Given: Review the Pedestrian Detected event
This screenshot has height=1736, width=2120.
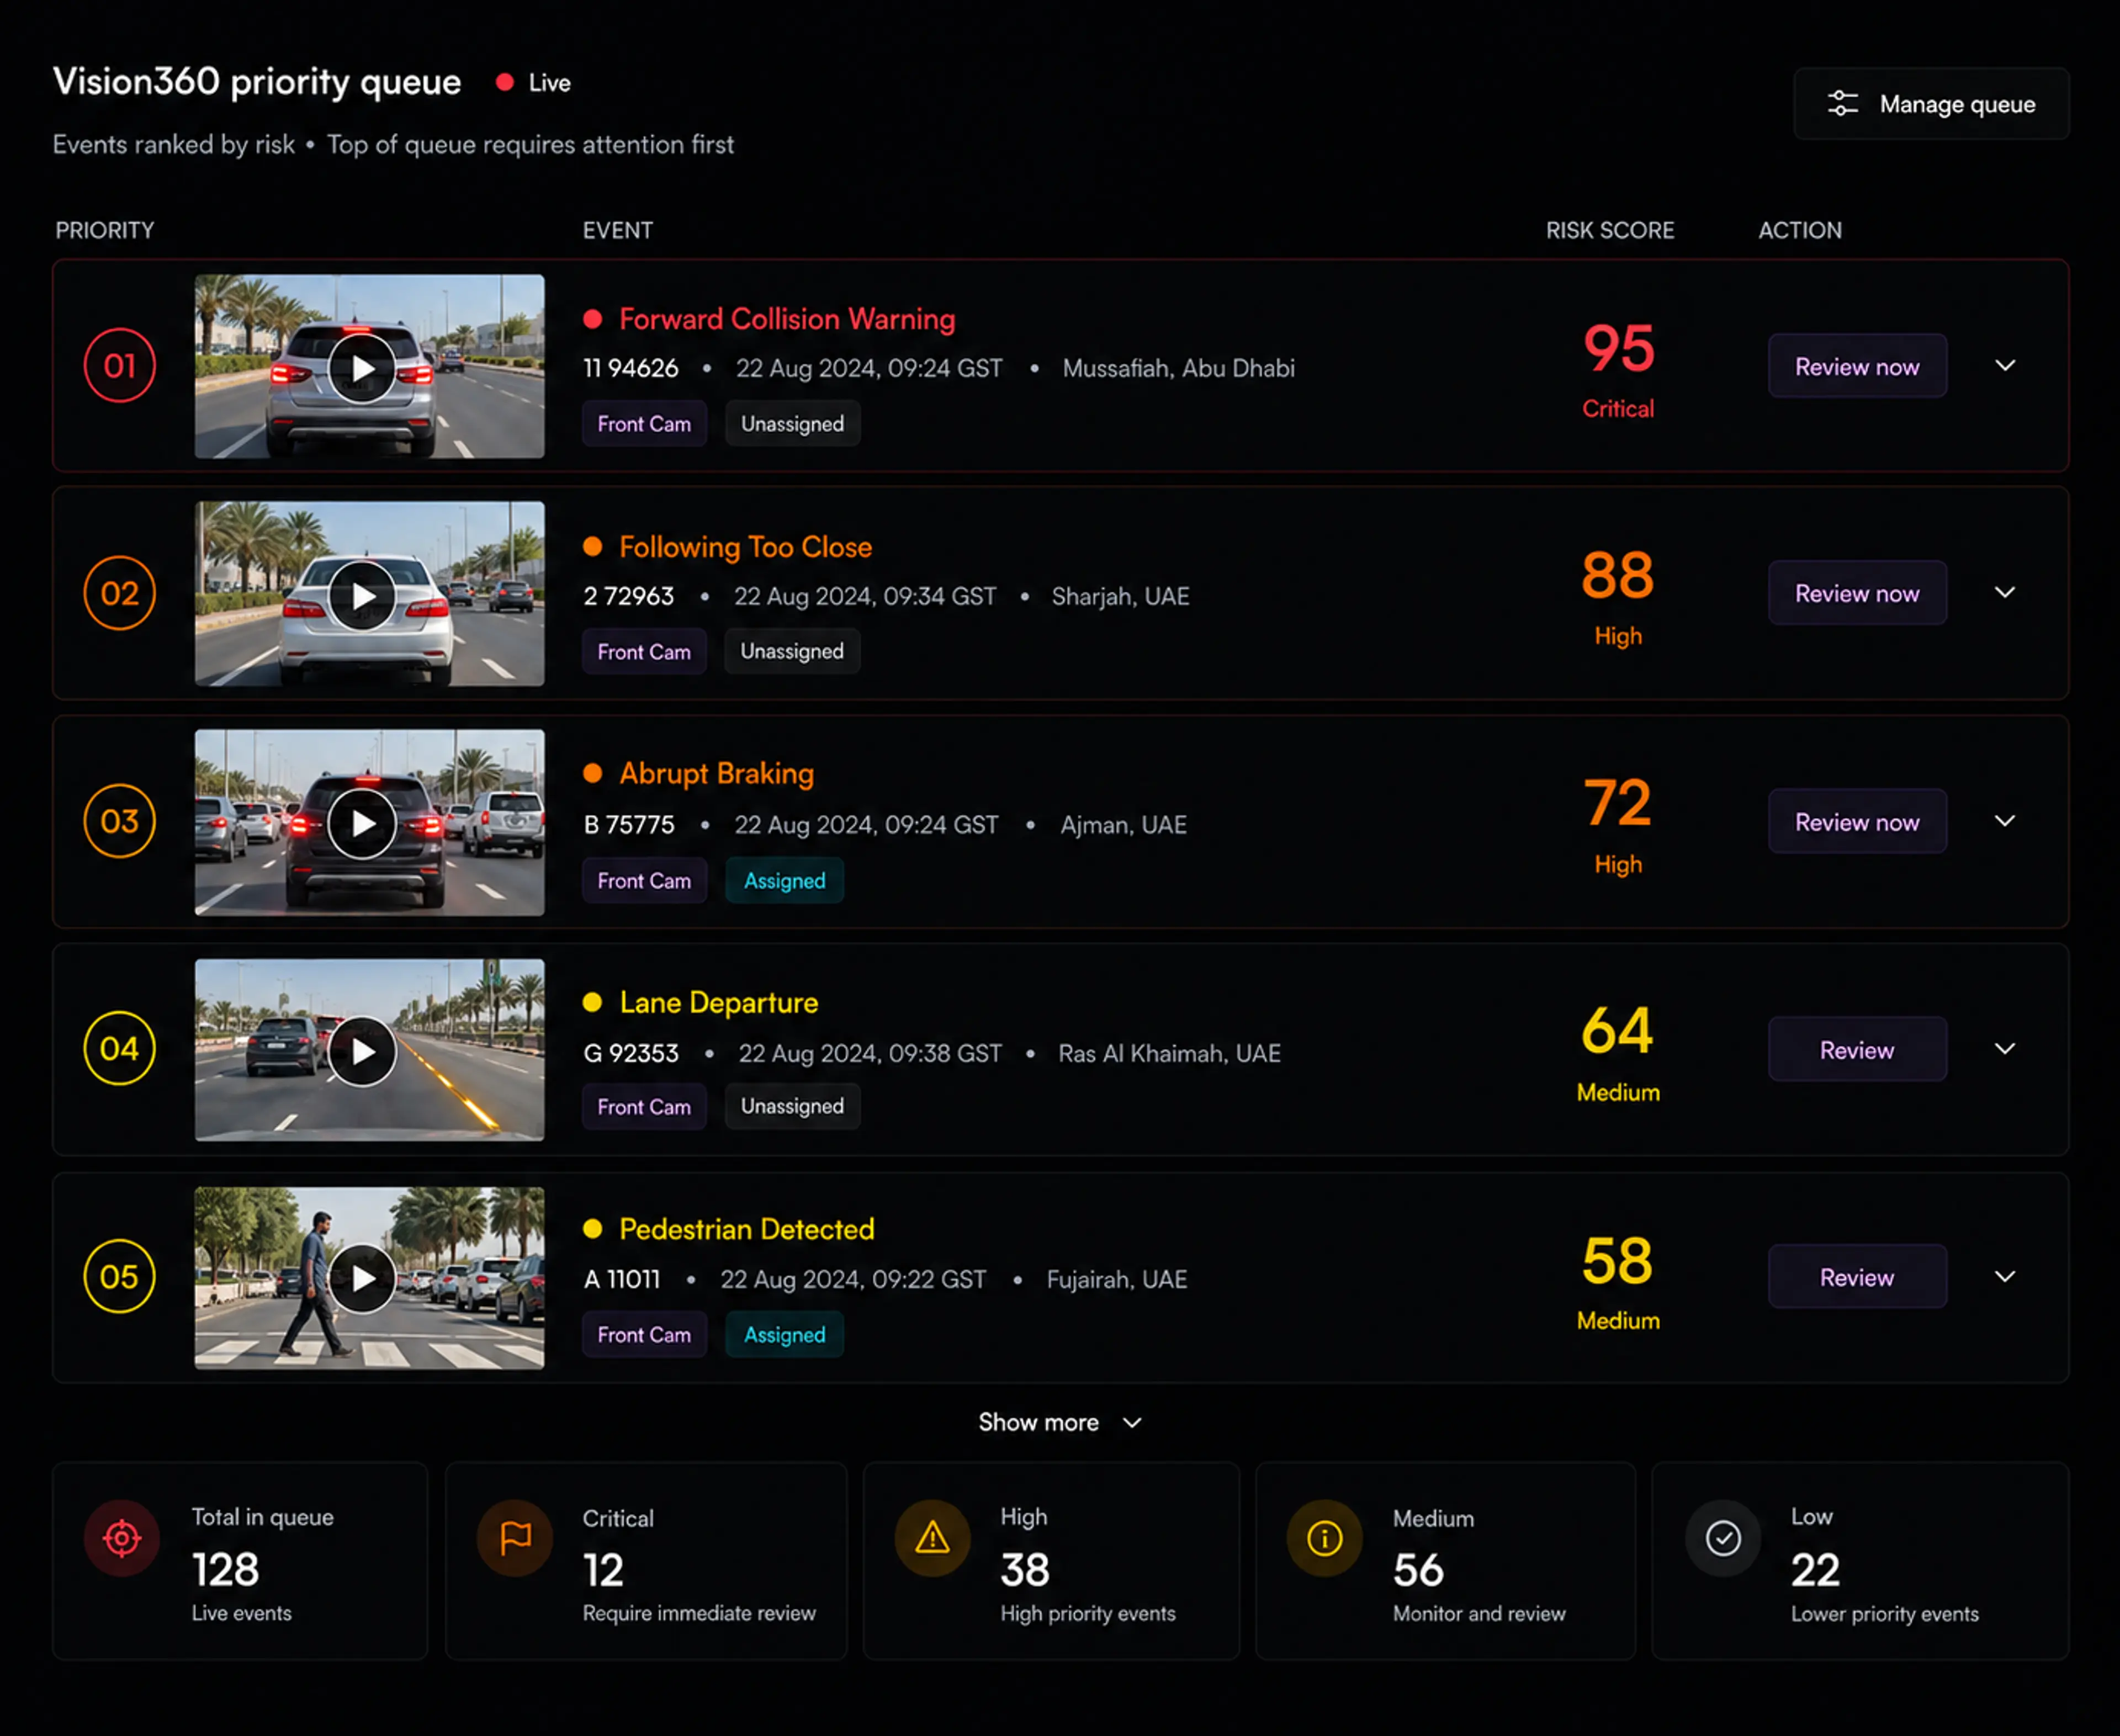Looking at the screenshot, I should coord(1857,1276).
